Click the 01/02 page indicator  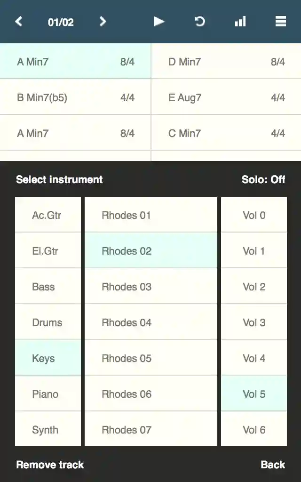61,22
